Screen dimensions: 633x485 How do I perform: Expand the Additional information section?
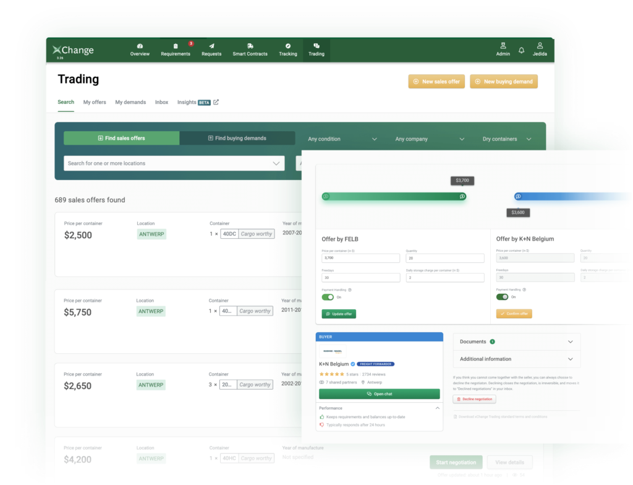pos(517,359)
